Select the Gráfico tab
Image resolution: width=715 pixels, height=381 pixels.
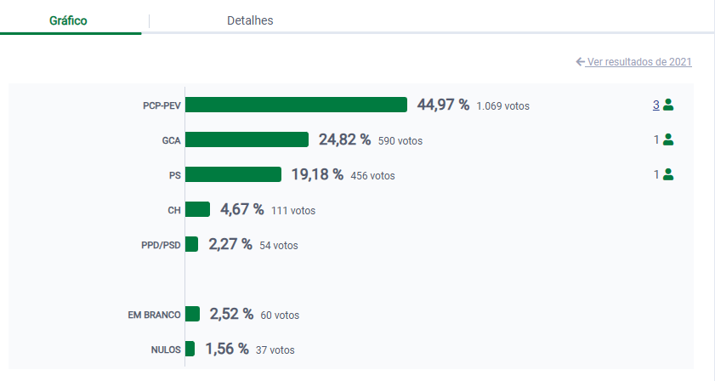pos(68,20)
